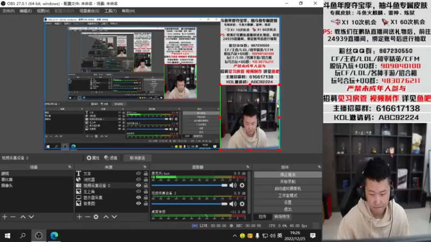Open Windows search from the taskbar
Image resolution: width=431 pixels, height=242 pixels.
[23, 236]
